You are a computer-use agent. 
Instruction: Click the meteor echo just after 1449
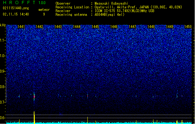[177, 96]
